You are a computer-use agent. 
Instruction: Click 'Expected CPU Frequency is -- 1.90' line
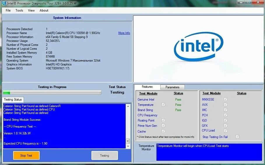[26, 143]
